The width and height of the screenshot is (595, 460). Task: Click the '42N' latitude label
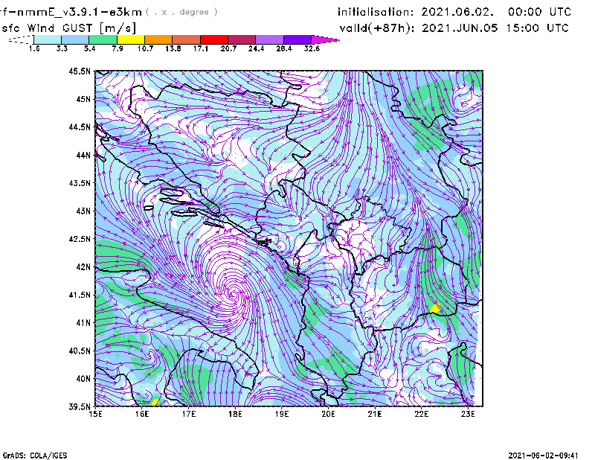pos(83,267)
